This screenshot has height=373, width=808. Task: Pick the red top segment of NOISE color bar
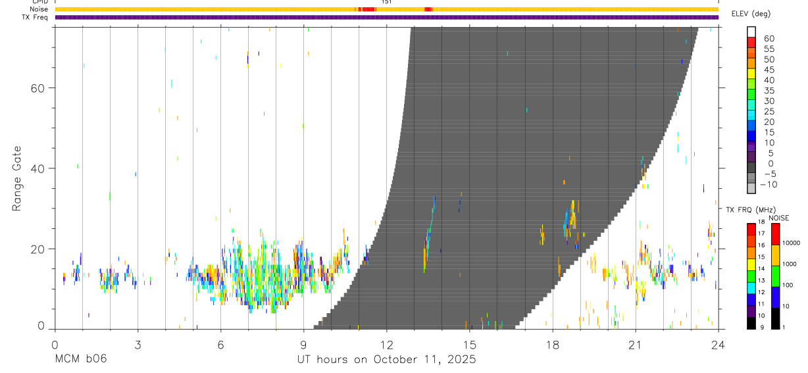775,234
